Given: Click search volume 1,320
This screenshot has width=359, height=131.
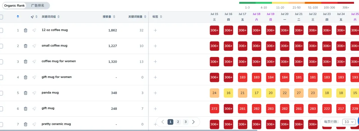Looking at the screenshot, I should pyautogui.click(x=113, y=61).
